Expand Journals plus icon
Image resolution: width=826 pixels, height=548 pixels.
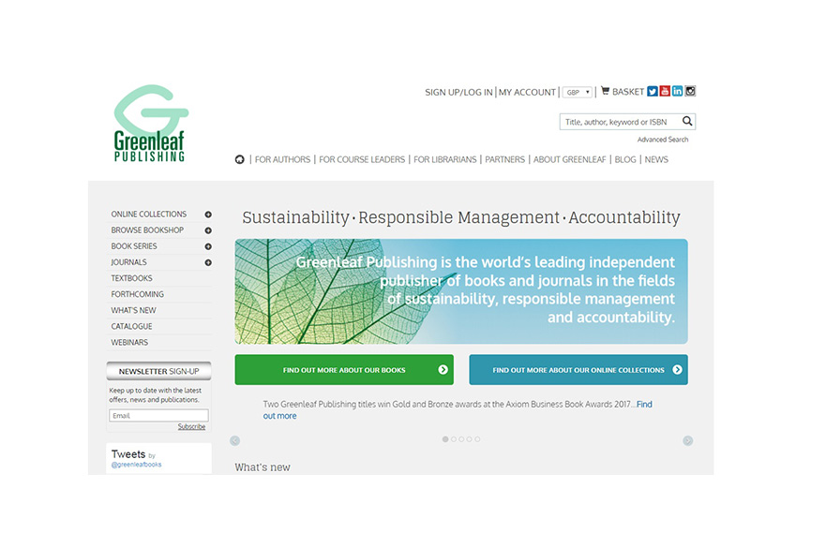208,262
